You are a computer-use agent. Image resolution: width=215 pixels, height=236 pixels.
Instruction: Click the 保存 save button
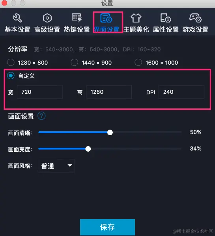coord(107,227)
